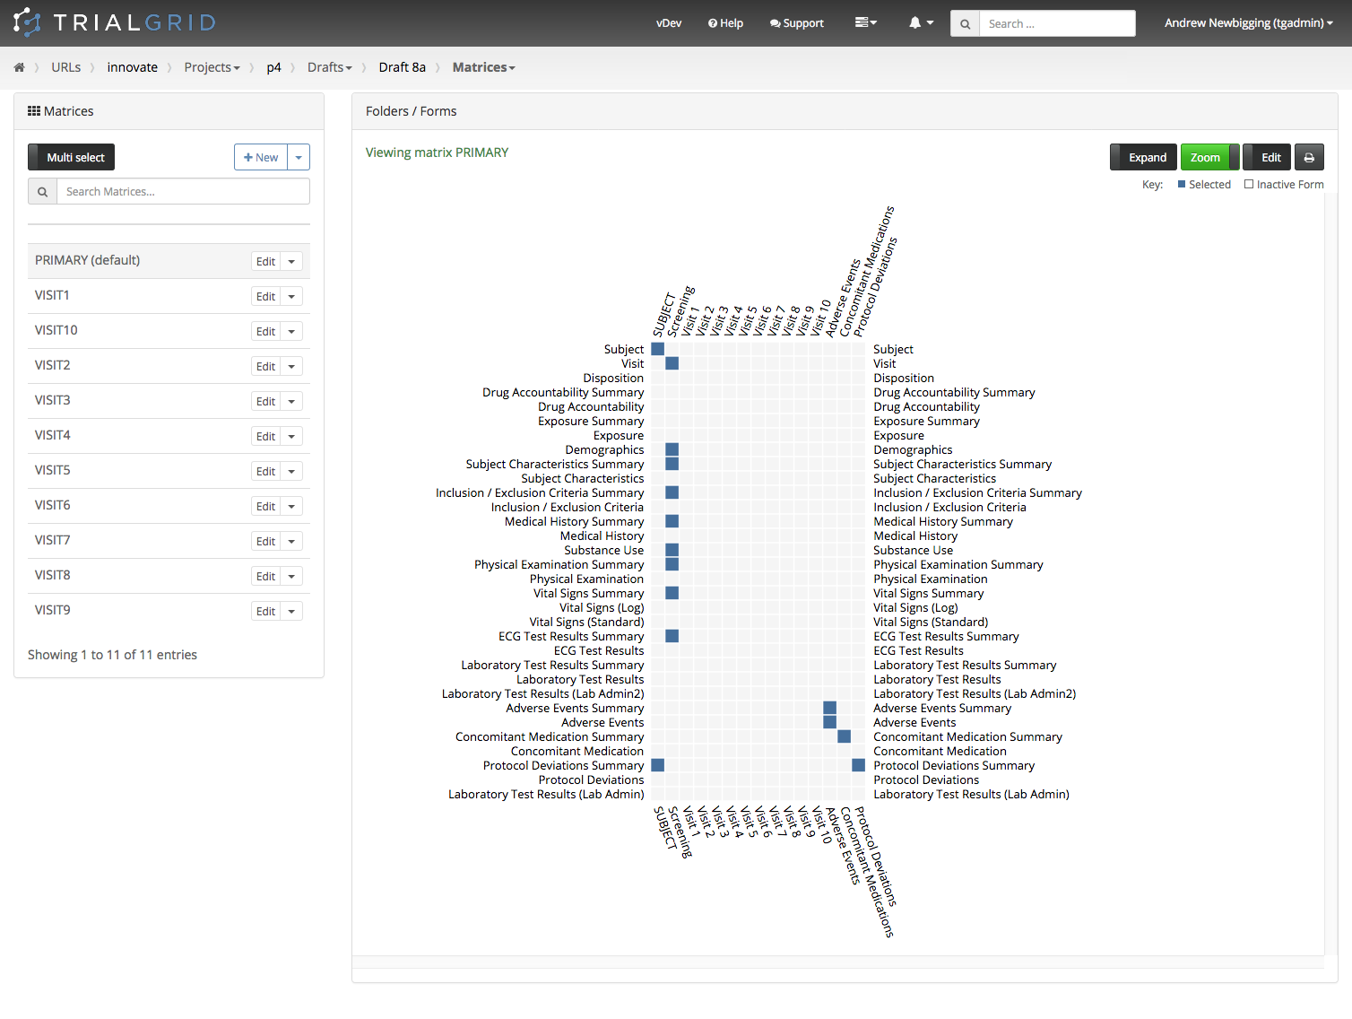Open the VISIT6 row dropdown caret
Viewport: 1352px width, 1019px height.
click(x=291, y=506)
